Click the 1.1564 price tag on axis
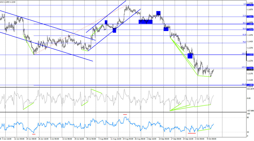This screenshot has width=254, height=141. (250, 24)
